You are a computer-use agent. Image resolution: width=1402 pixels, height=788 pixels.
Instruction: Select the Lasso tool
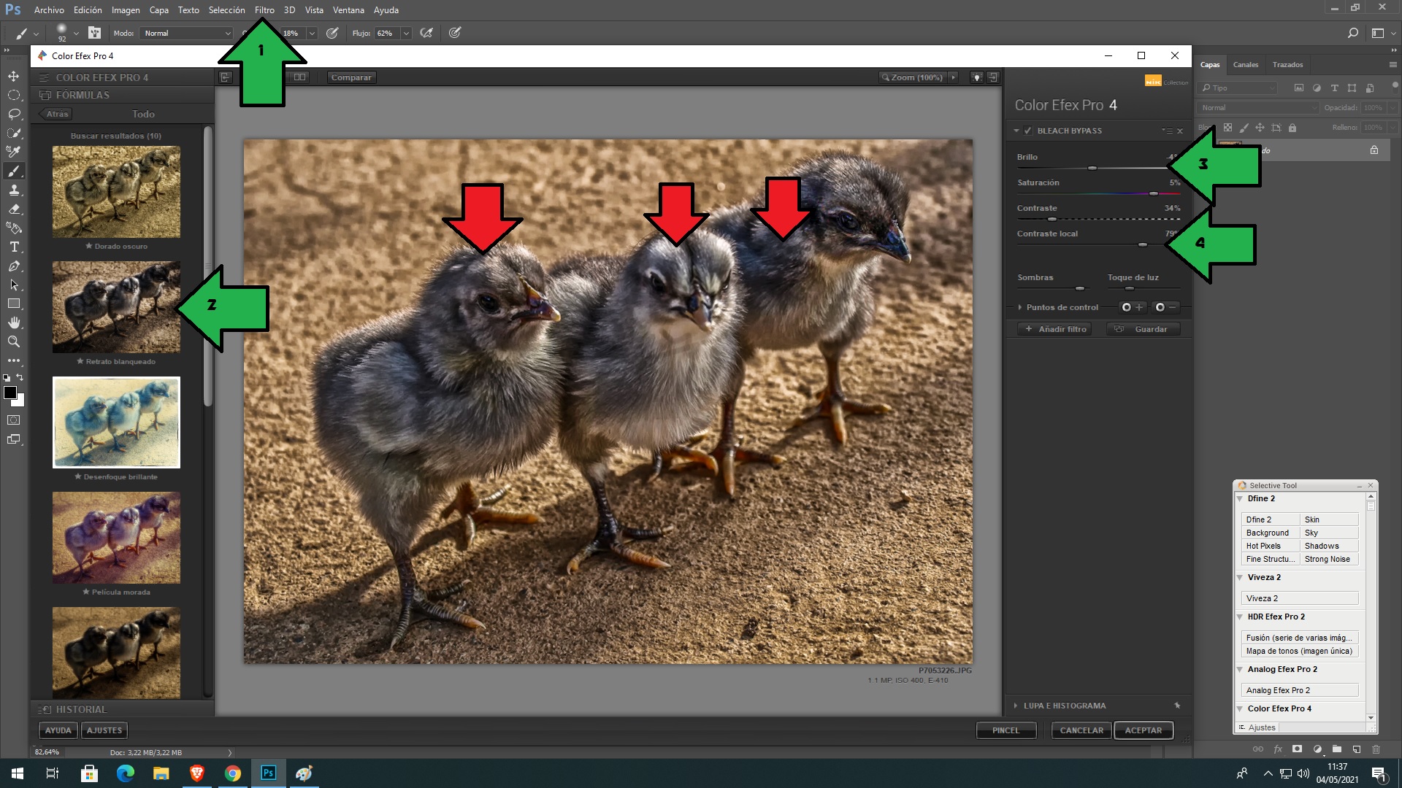[x=14, y=114]
